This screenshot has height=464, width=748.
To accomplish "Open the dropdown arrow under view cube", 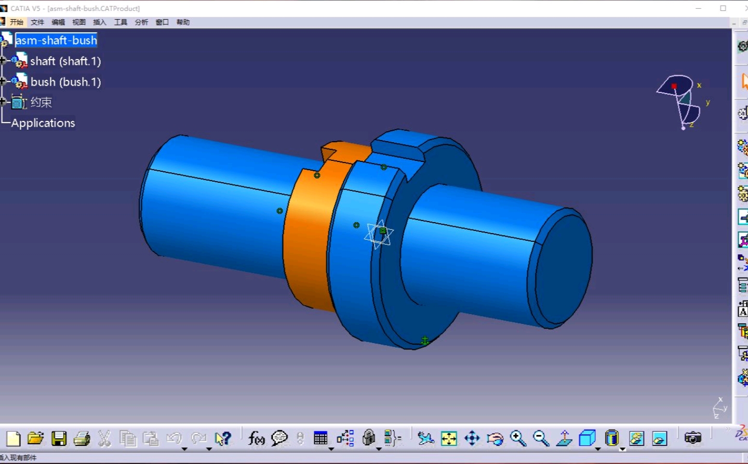I will click(x=598, y=448).
